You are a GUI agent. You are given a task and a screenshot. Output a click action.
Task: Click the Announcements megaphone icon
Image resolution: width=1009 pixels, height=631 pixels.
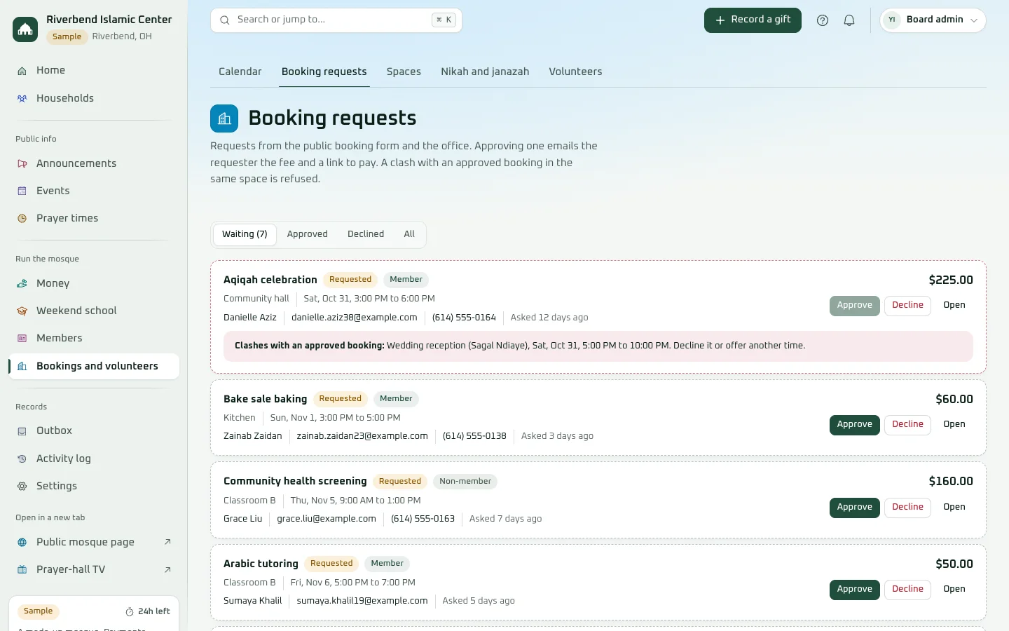coord(22,164)
